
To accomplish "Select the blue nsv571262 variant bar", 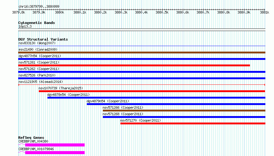I will pos(142,72).
